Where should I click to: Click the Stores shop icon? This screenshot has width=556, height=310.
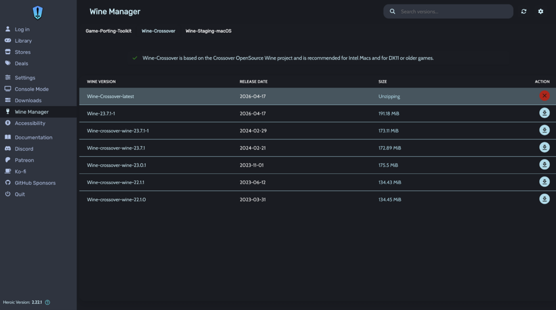click(x=8, y=52)
